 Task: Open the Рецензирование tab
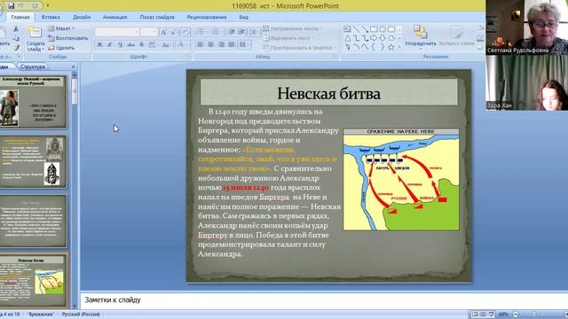[207, 17]
